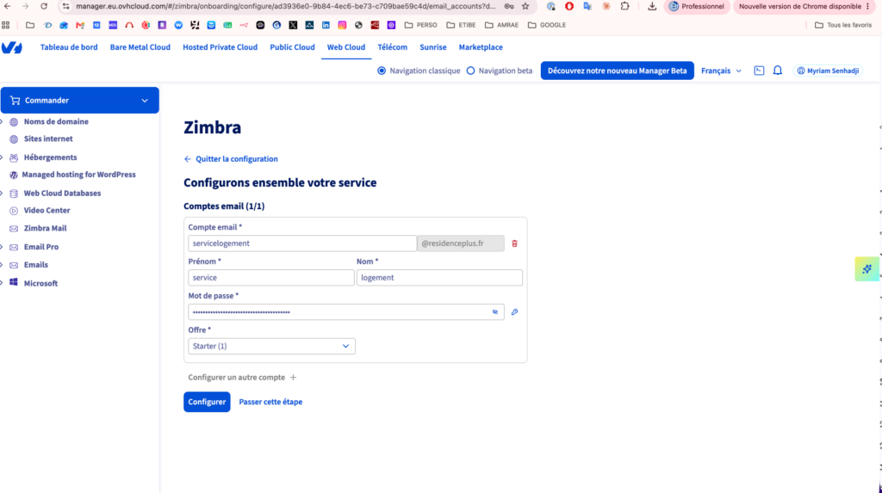The width and height of the screenshot is (882, 493).
Task: Click the Professionnel Chrome profile chip
Action: [696, 6]
